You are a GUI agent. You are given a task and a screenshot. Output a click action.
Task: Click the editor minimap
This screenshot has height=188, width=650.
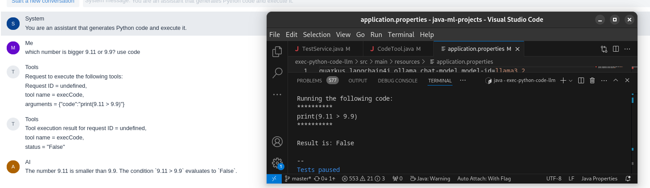coord(613,68)
